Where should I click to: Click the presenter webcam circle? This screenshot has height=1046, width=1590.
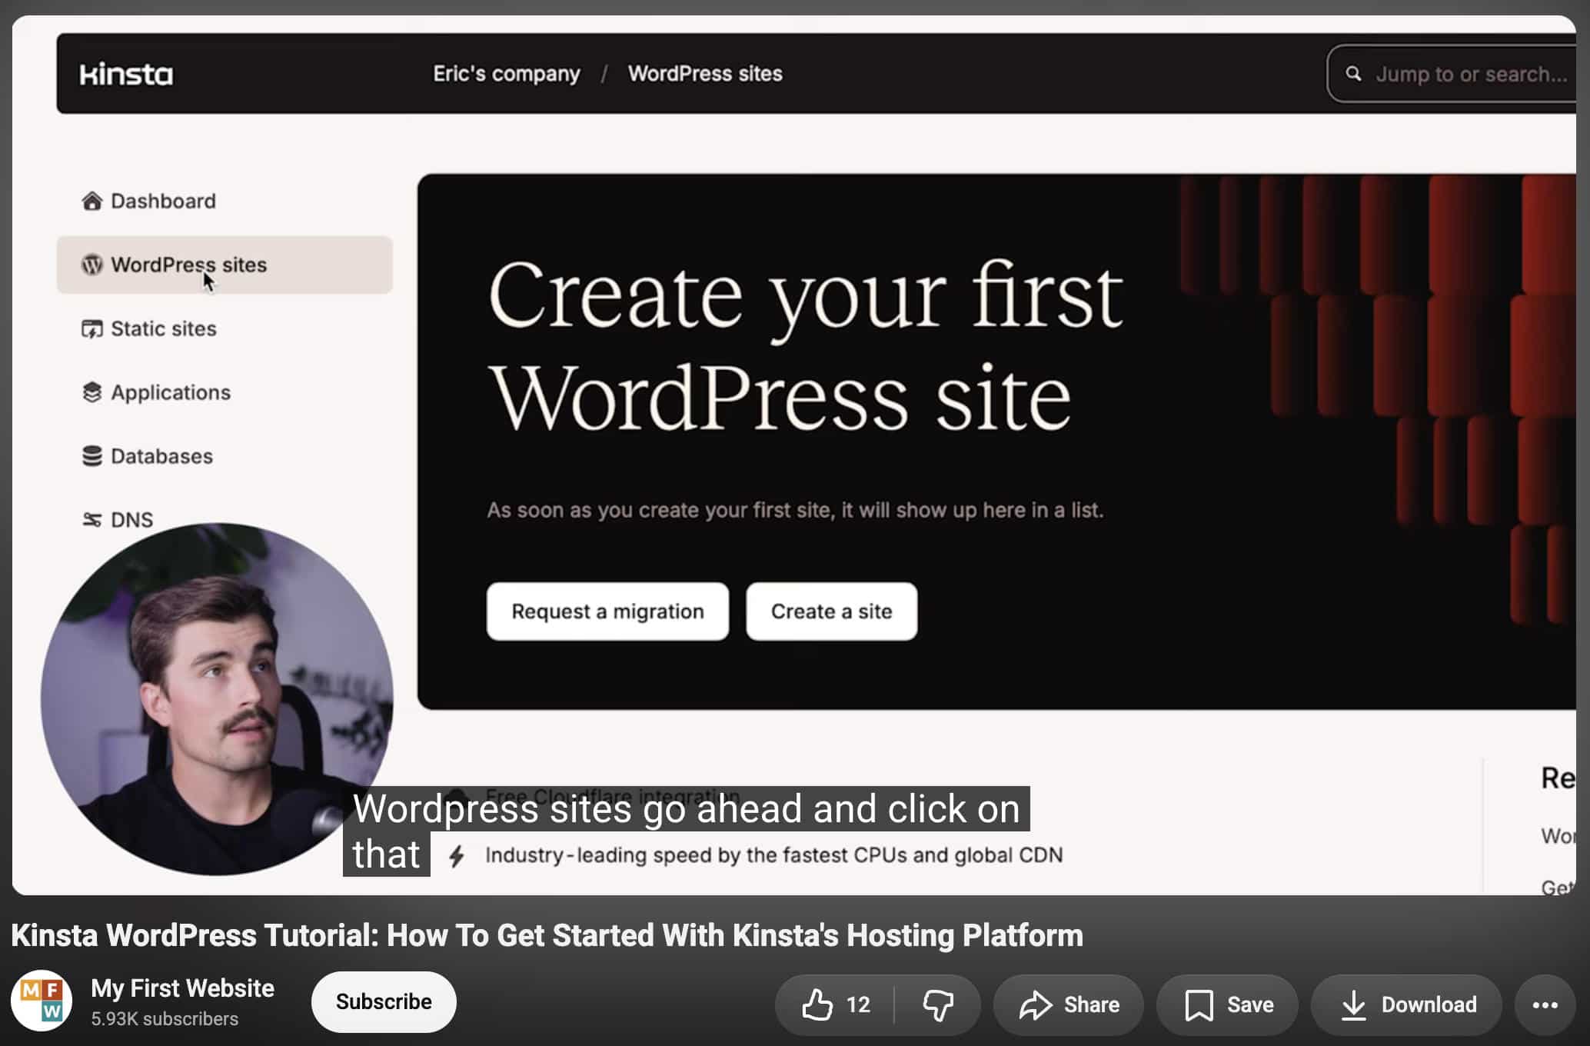(217, 699)
